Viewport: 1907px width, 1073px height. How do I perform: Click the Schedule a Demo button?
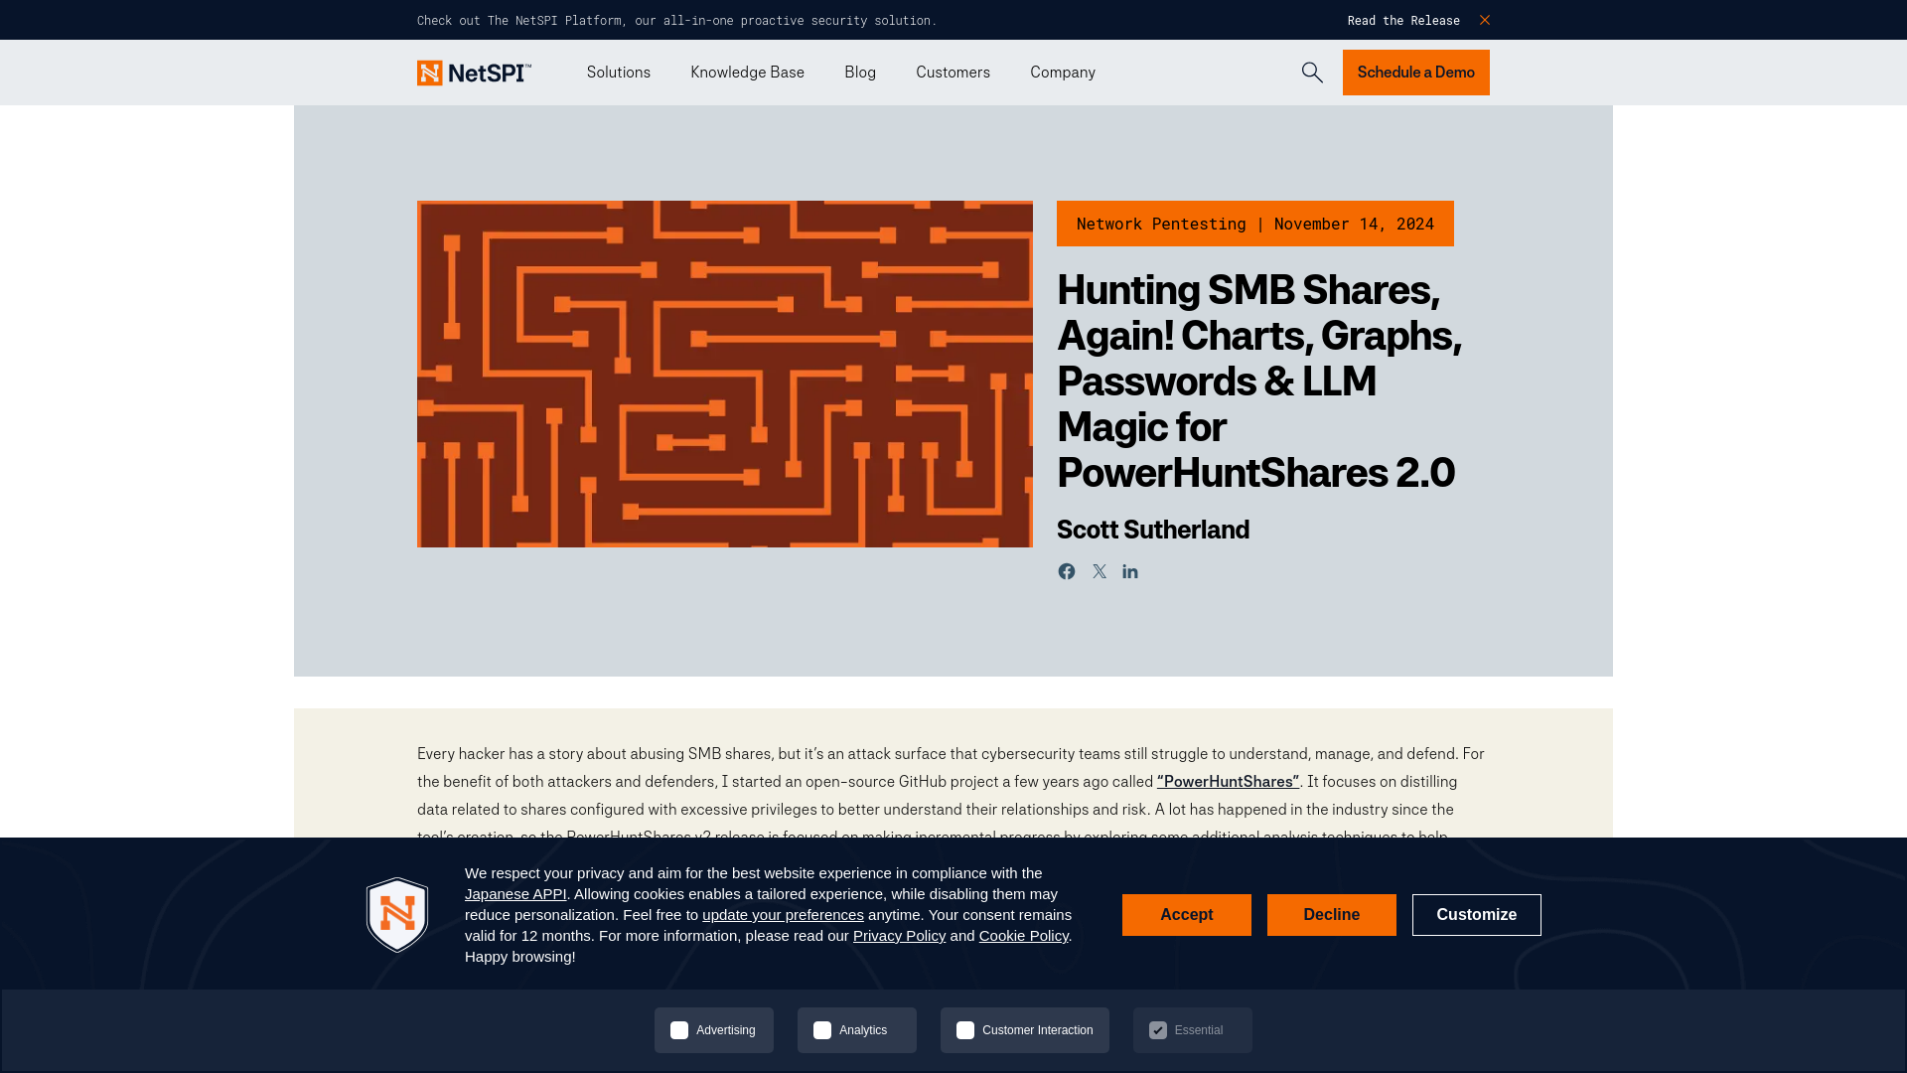[x=1415, y=73]
